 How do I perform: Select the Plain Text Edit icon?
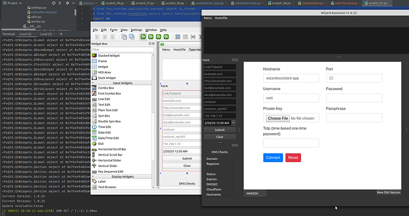coord(94,110)
